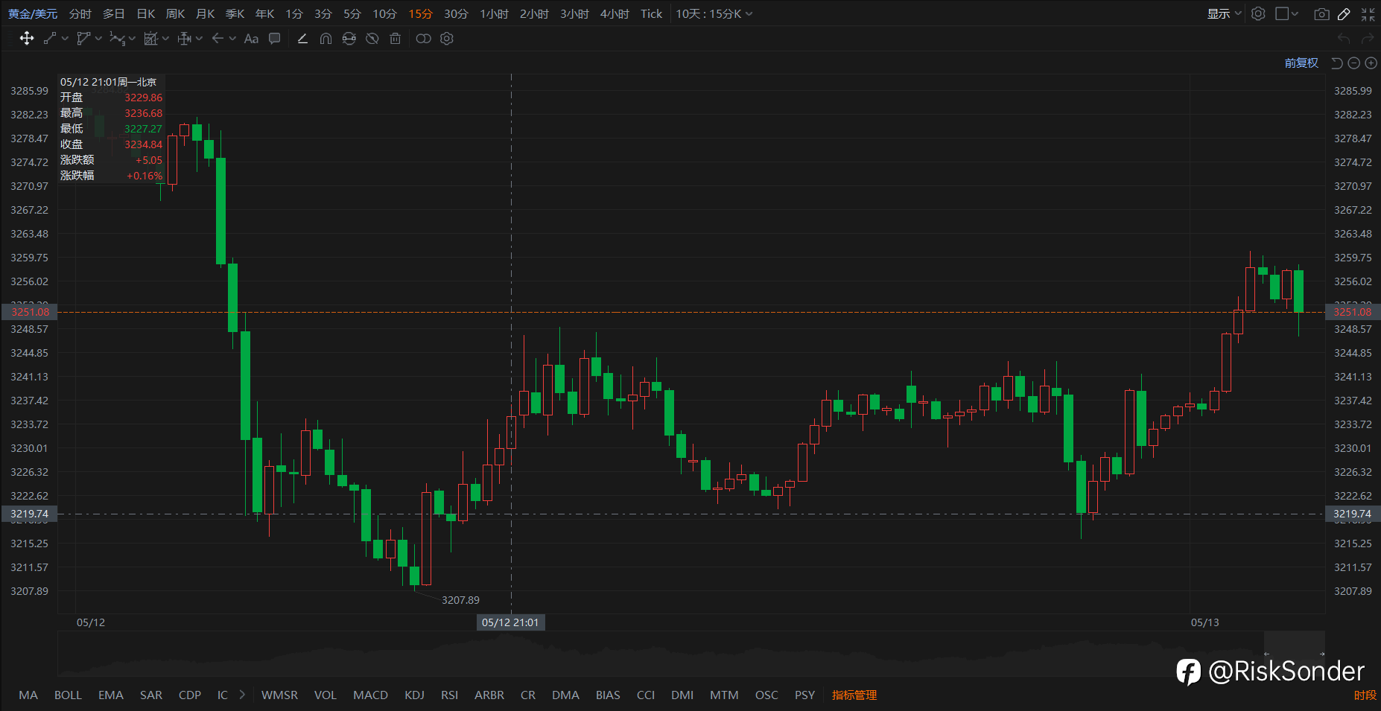1381x711 pixels.
Task: Expand the 10天:15分K range dropdown
Action: coord(714,14)
